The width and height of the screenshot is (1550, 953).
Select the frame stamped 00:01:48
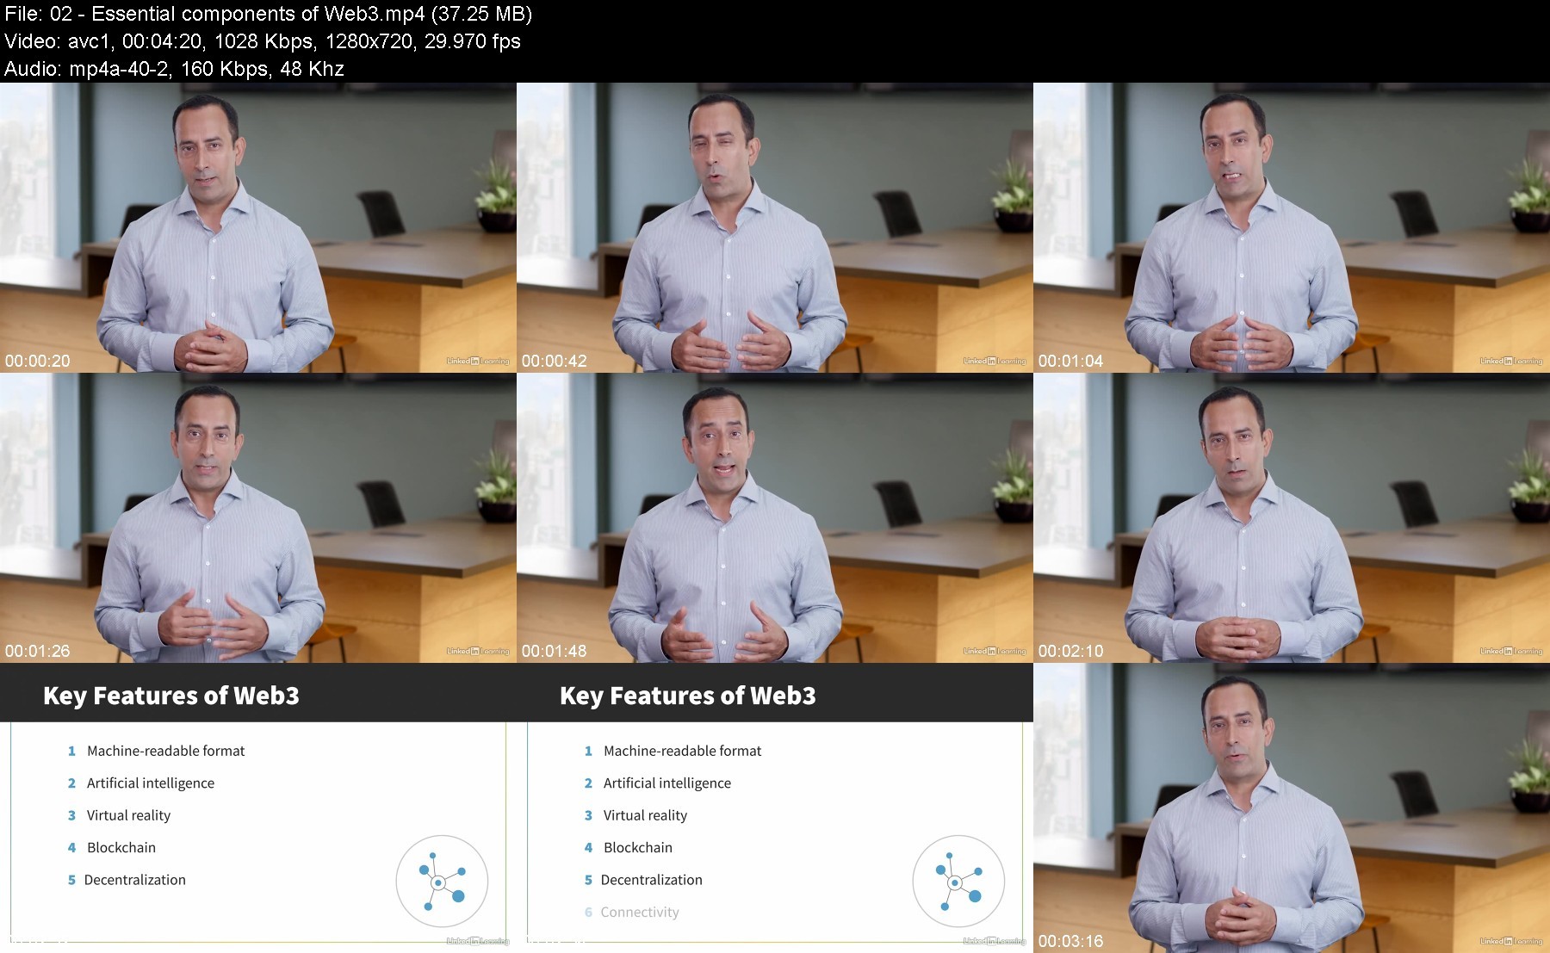pyautogui.click(x=775, y=517)
